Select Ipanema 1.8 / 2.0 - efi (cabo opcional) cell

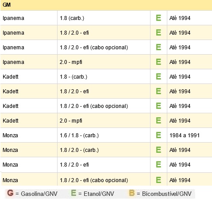[104, 47]
